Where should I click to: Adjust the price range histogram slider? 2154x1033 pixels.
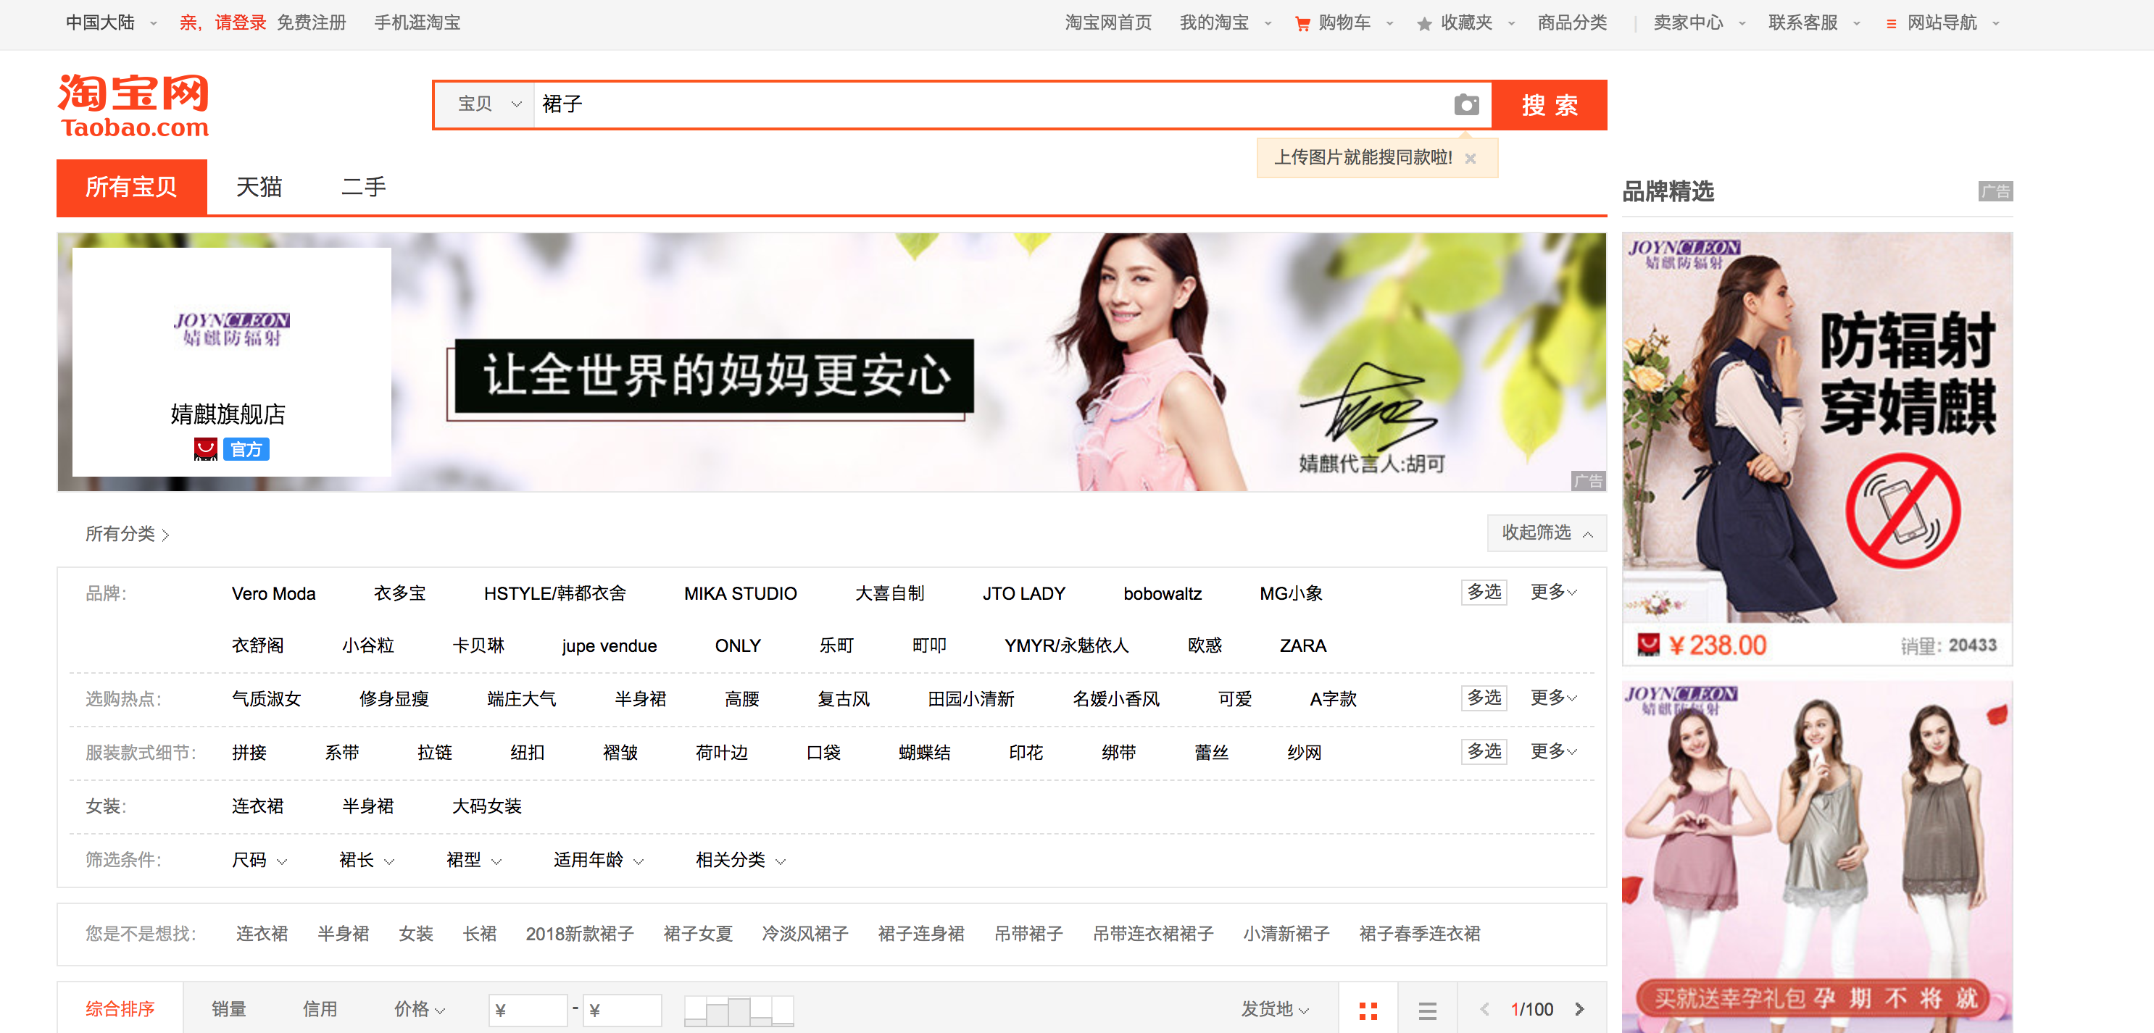739,1011
